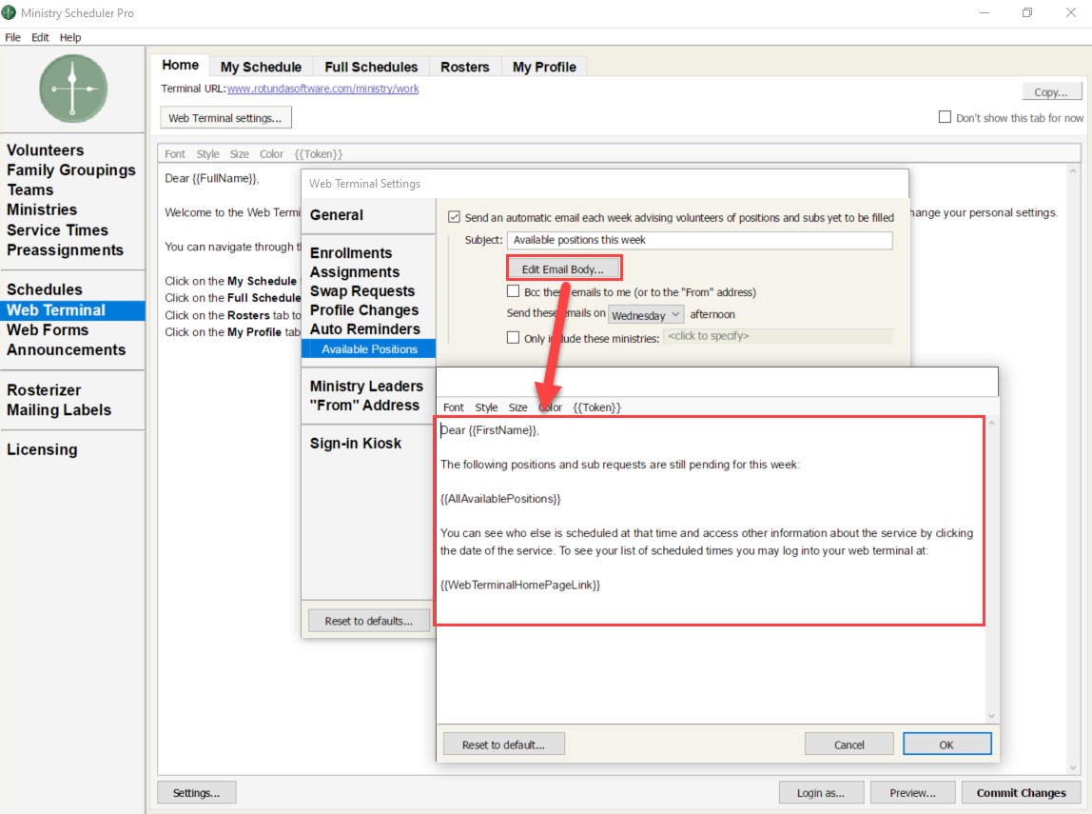Open the Wednesday day dropdown
The height and width of the screenshot is (814, 1092).
click(646, 315)
